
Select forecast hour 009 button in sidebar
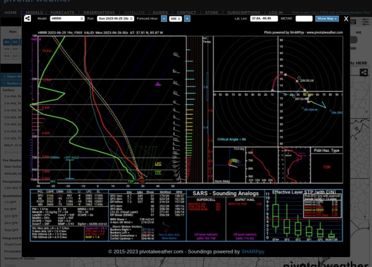point(15,49)
